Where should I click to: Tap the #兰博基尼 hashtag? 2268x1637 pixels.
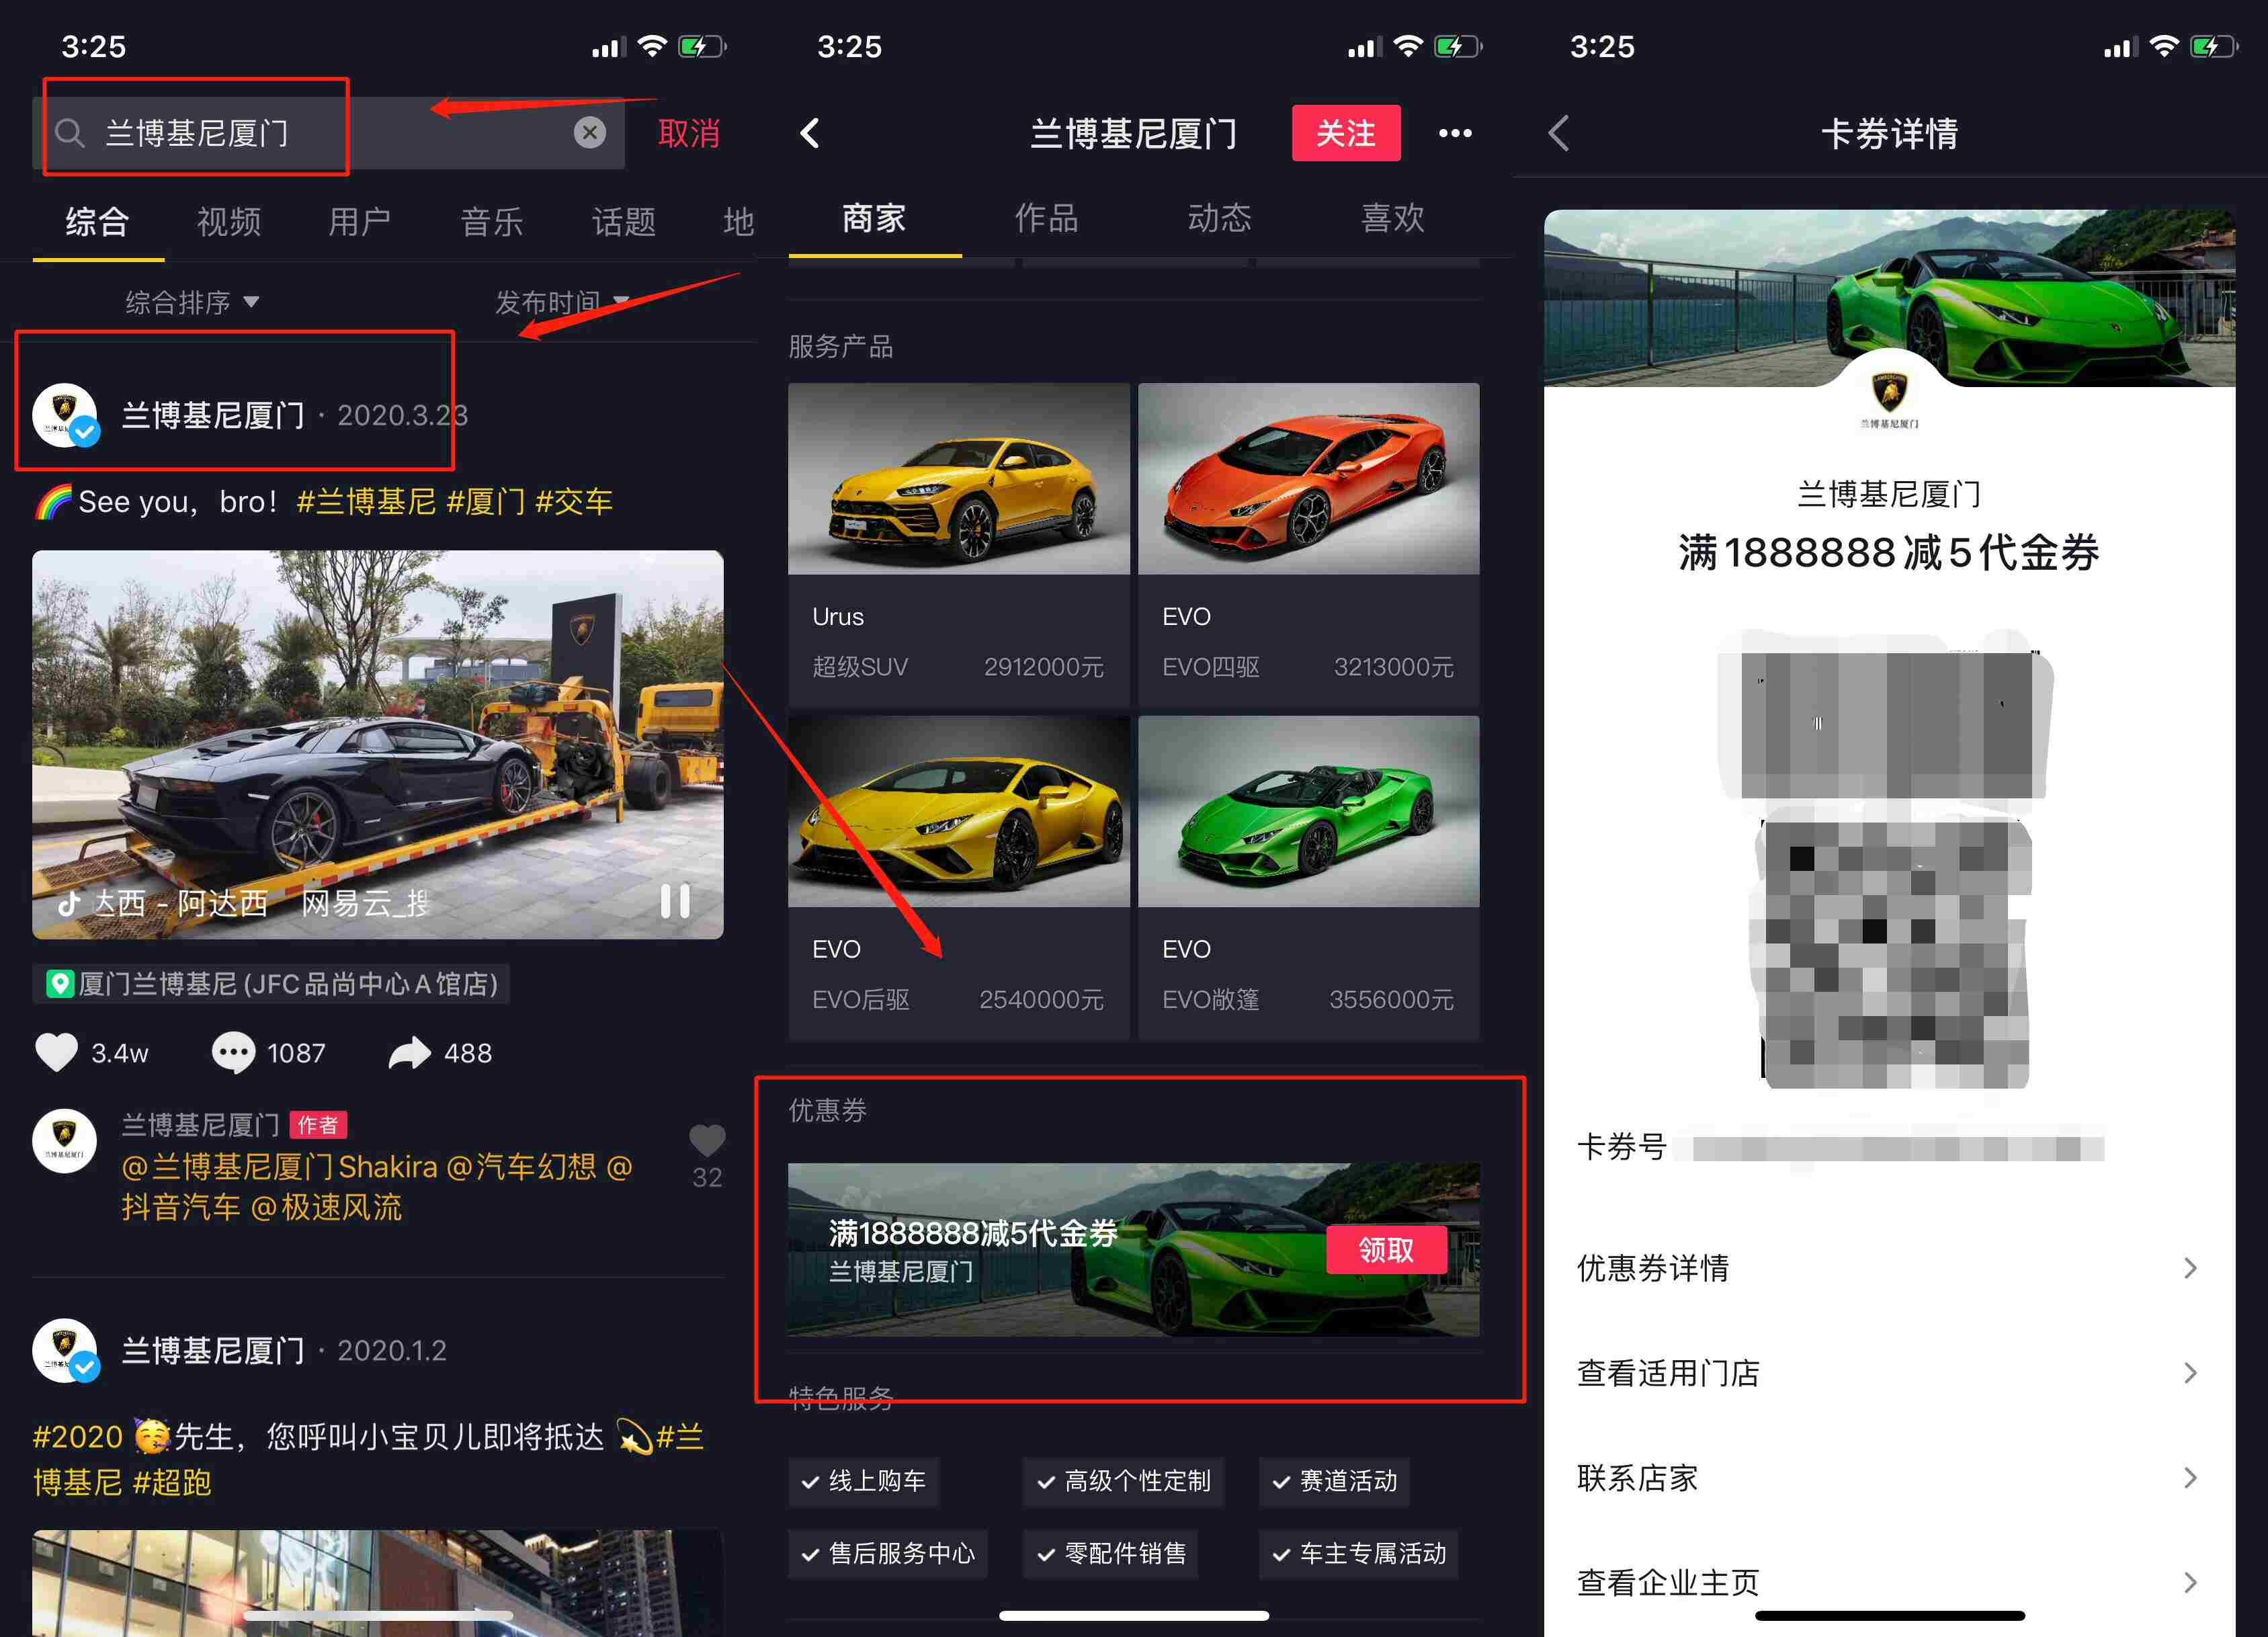[x=366, y=501]
